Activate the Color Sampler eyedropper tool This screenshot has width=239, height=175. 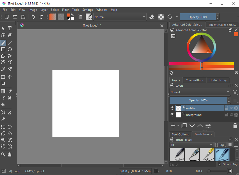10,91
